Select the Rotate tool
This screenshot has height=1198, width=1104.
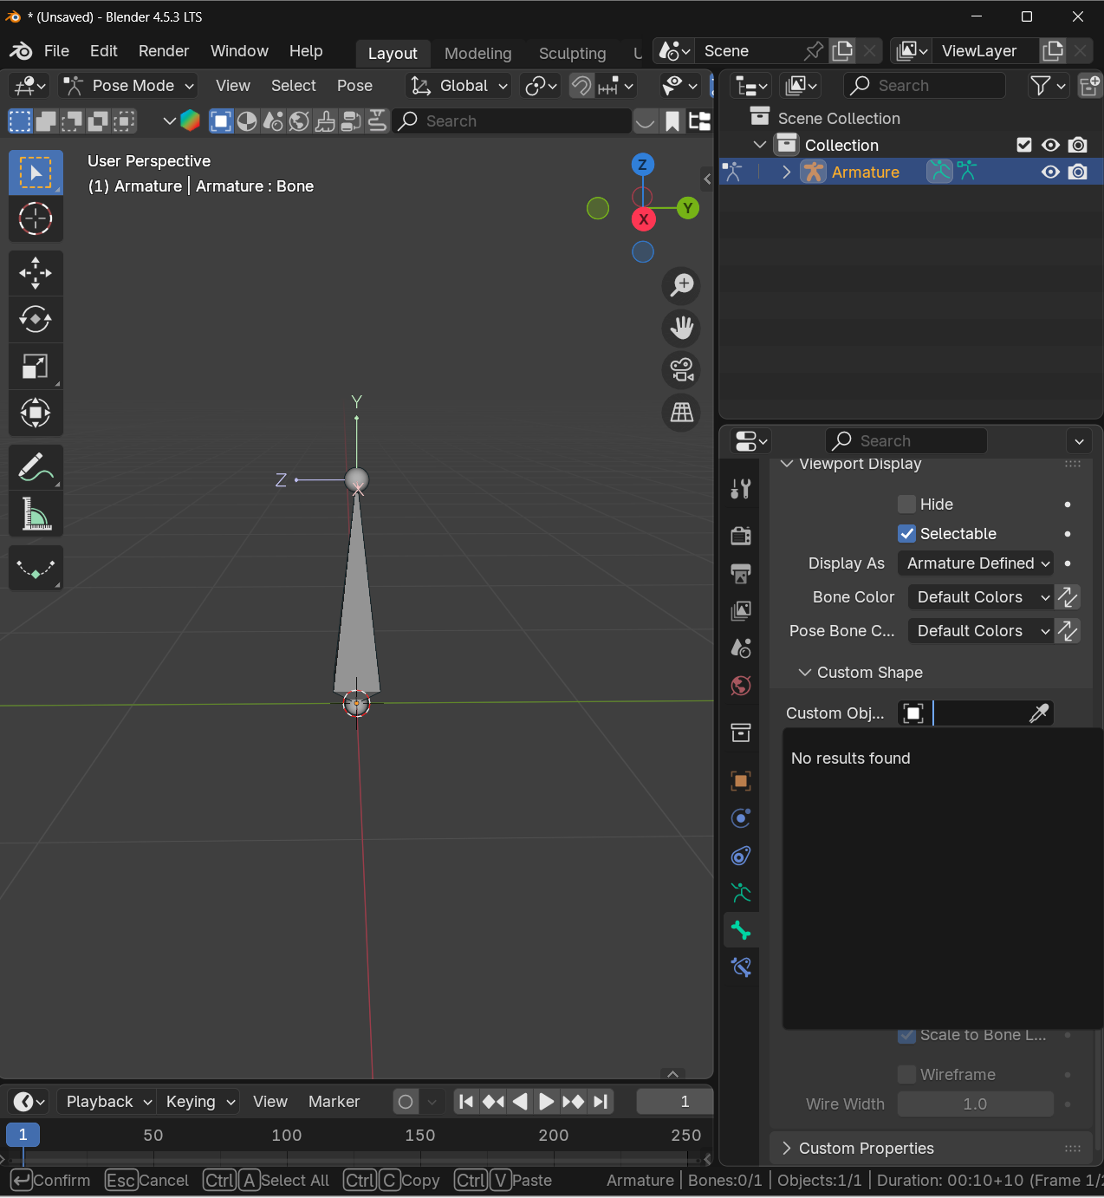pos(36,320)
